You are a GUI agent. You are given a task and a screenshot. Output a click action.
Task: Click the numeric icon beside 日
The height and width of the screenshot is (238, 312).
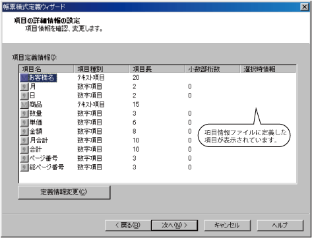point(24,96)
